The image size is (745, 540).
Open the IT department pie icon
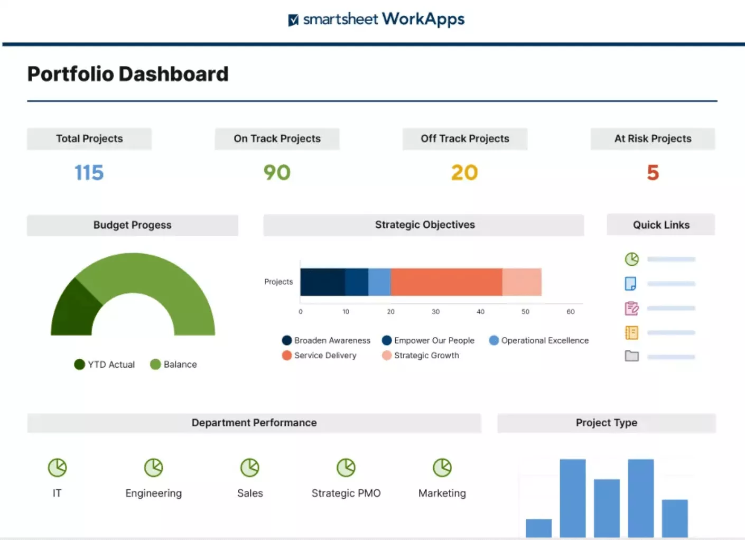coord(57,468)
